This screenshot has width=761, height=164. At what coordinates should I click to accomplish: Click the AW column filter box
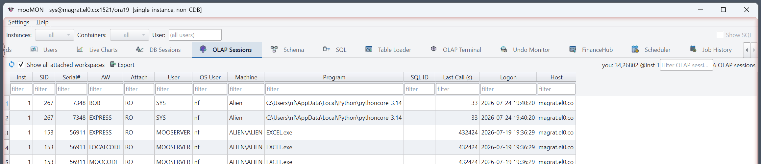click(106, 89)
